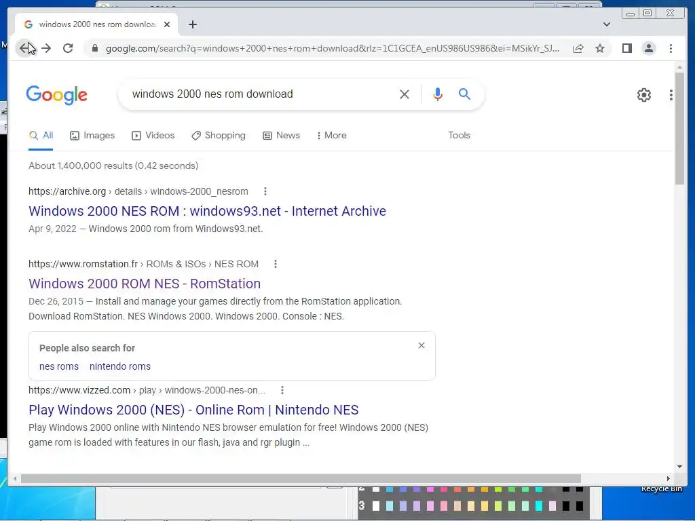Image resolution: width=695 pixels, height=521 pixels.
Task: Open 'Windows 2000 NES ROM : windows93.net - Internet Archive'
Action: coord(207,212)
